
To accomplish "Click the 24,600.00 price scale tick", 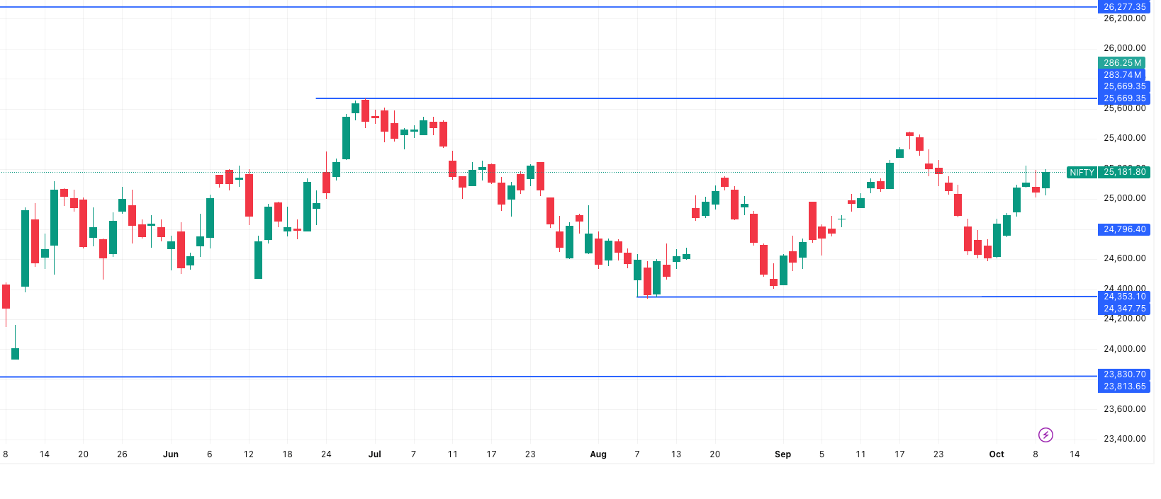I will (x=1124, y=258).
